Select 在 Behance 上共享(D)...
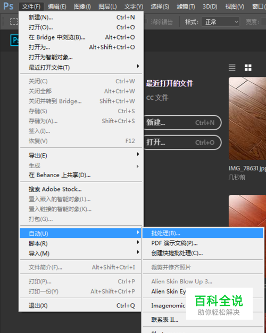 pyautogui.click(x=82, y=175)
